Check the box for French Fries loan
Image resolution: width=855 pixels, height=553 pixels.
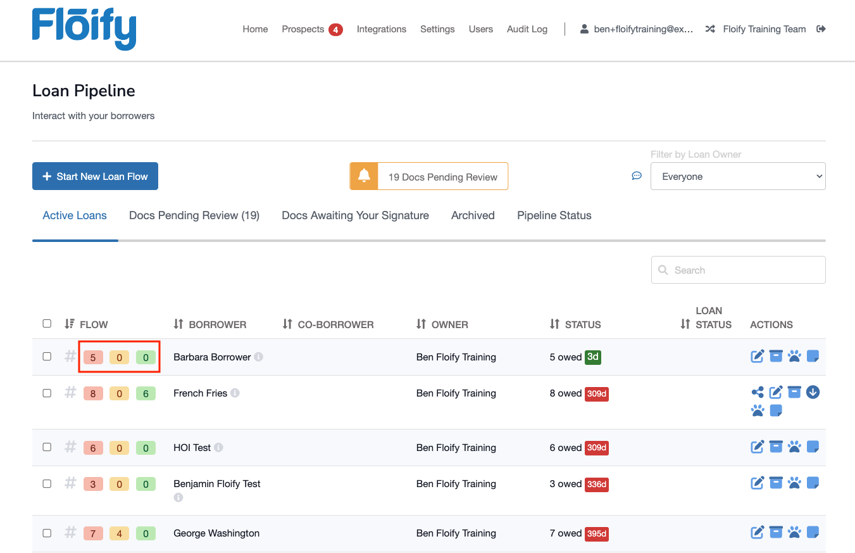pos(47,393)
